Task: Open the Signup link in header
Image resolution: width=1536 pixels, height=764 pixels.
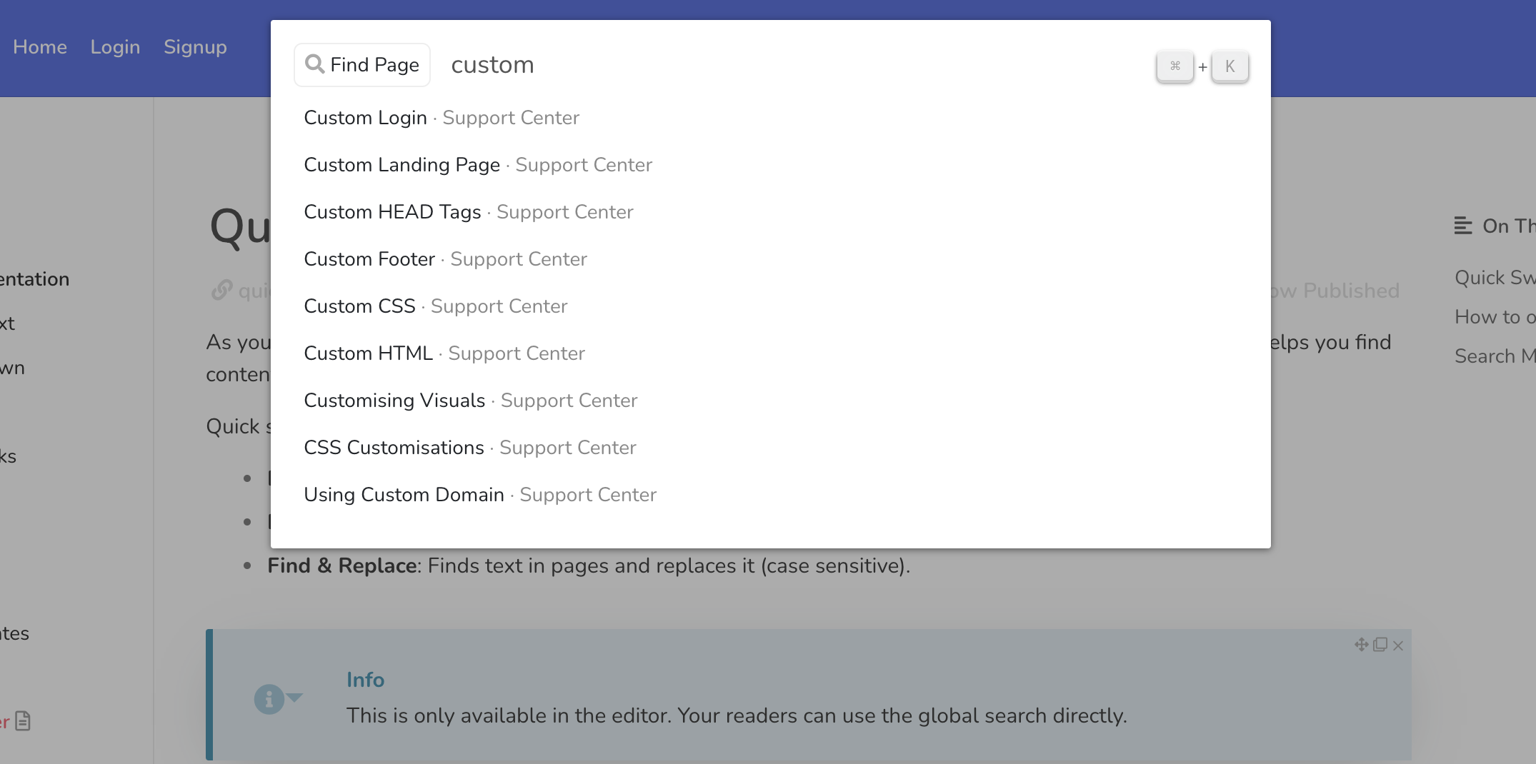Action: coord(195,47)
